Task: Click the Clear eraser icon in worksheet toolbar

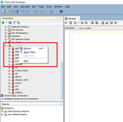Action: (107, 23)
